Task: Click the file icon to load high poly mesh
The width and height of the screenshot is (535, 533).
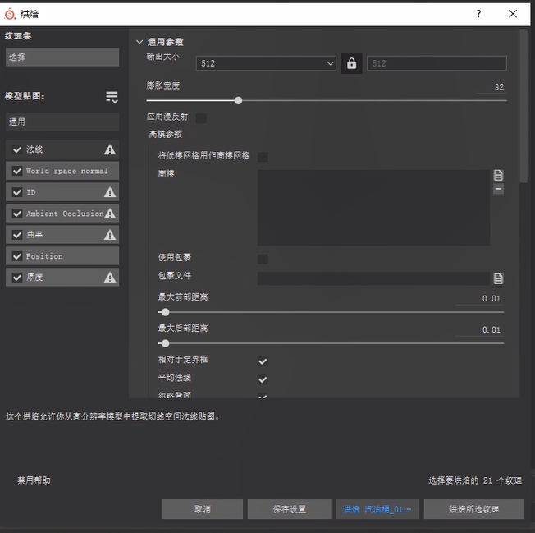Action: (498, 175)
